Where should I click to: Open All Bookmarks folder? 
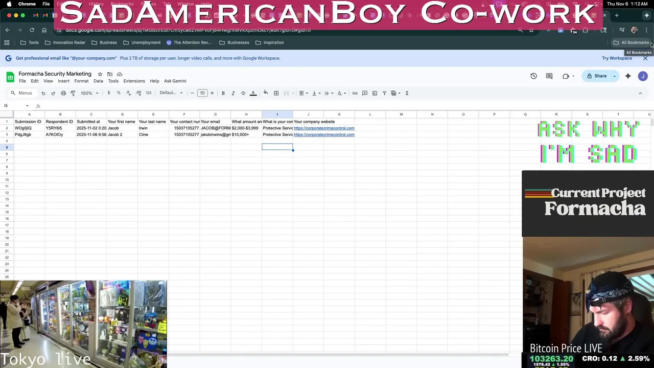631,43
